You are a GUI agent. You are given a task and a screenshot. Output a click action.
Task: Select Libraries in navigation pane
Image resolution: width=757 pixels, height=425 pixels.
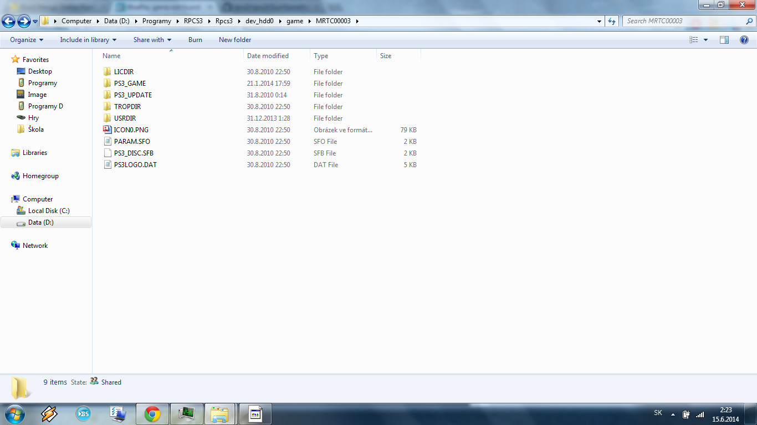(35, 153)
